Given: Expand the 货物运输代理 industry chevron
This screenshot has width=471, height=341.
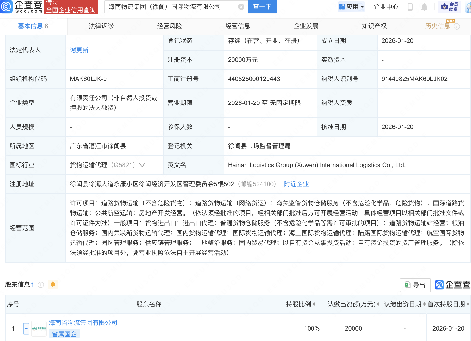Looking at the screenshot, I should coord(142,165).
